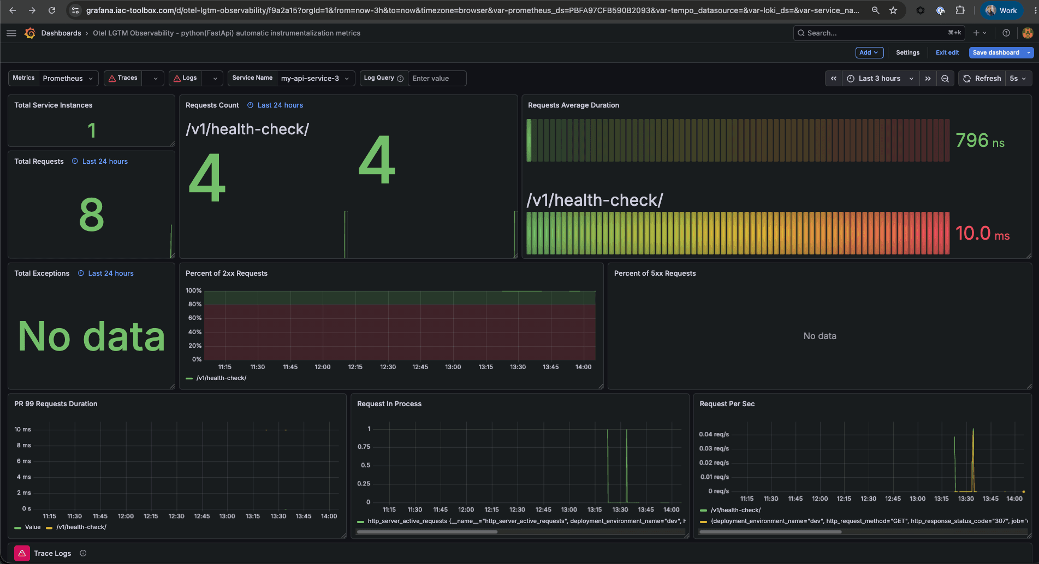This screenshot has height=564, width=1039.
Task: Open the Dashboards breadcrumb link
Action: [x=61, y=33]
